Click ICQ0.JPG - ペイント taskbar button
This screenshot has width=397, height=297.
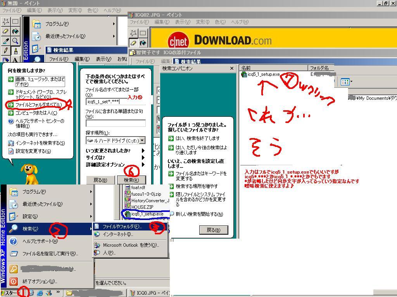(149, 293)
